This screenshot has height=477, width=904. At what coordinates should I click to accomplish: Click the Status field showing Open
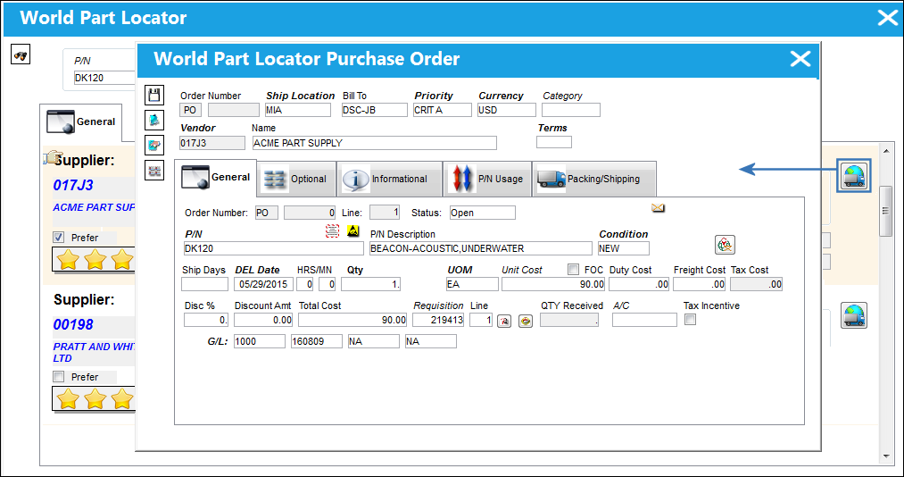pyautogui.click(x=483, y=213)
